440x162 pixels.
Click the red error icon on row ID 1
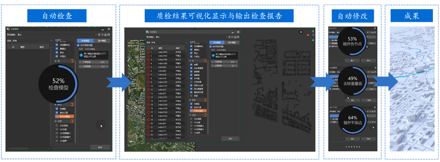(148, 52)
